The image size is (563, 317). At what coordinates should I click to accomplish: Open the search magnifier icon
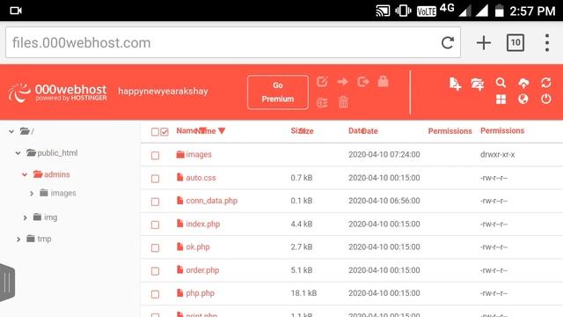click(x=501, y=83)
